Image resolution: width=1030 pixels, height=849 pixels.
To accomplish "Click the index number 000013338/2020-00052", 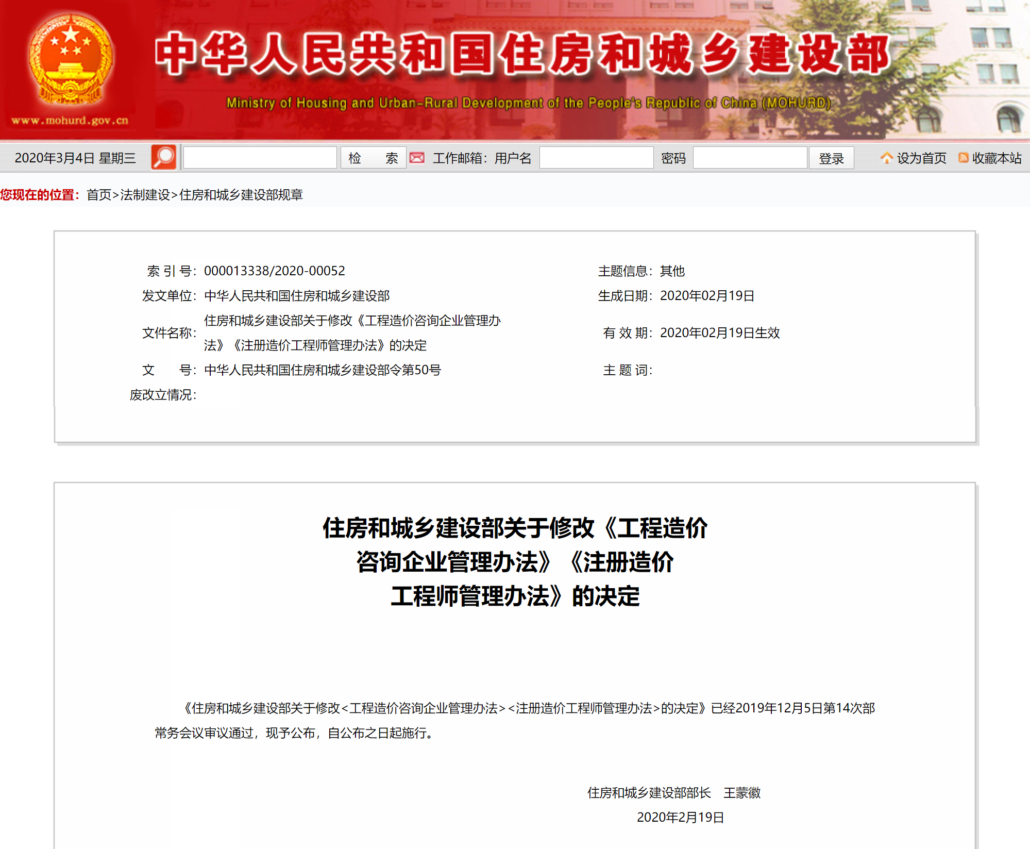I will [x=274, y=271].
